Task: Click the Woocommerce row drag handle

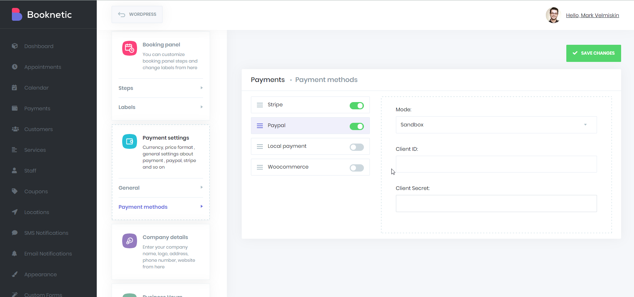Action: [260, 167]
